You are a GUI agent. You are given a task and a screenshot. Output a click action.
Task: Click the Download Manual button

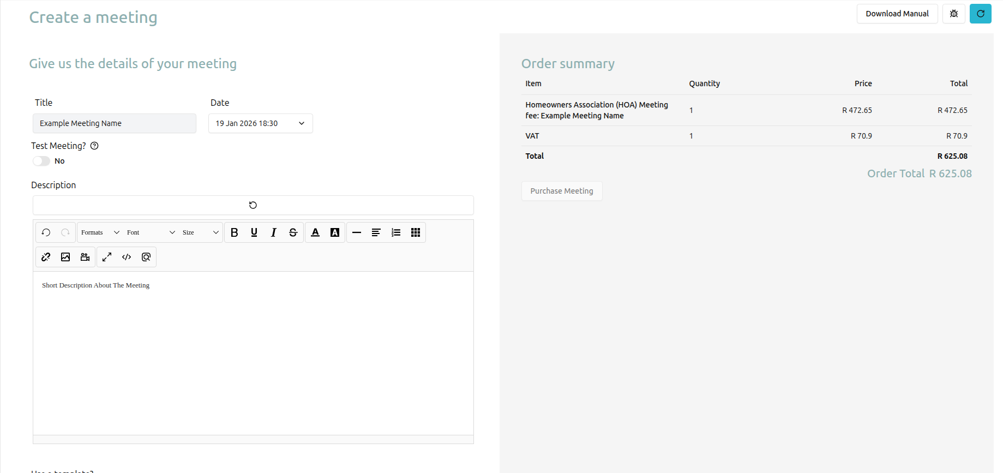click(897, 14)
